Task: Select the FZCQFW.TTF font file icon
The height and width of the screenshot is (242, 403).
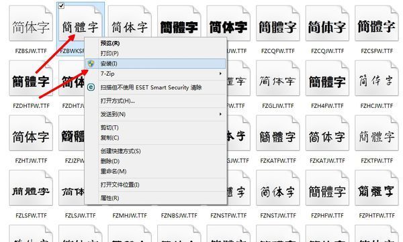Action: tap(278, 23)
